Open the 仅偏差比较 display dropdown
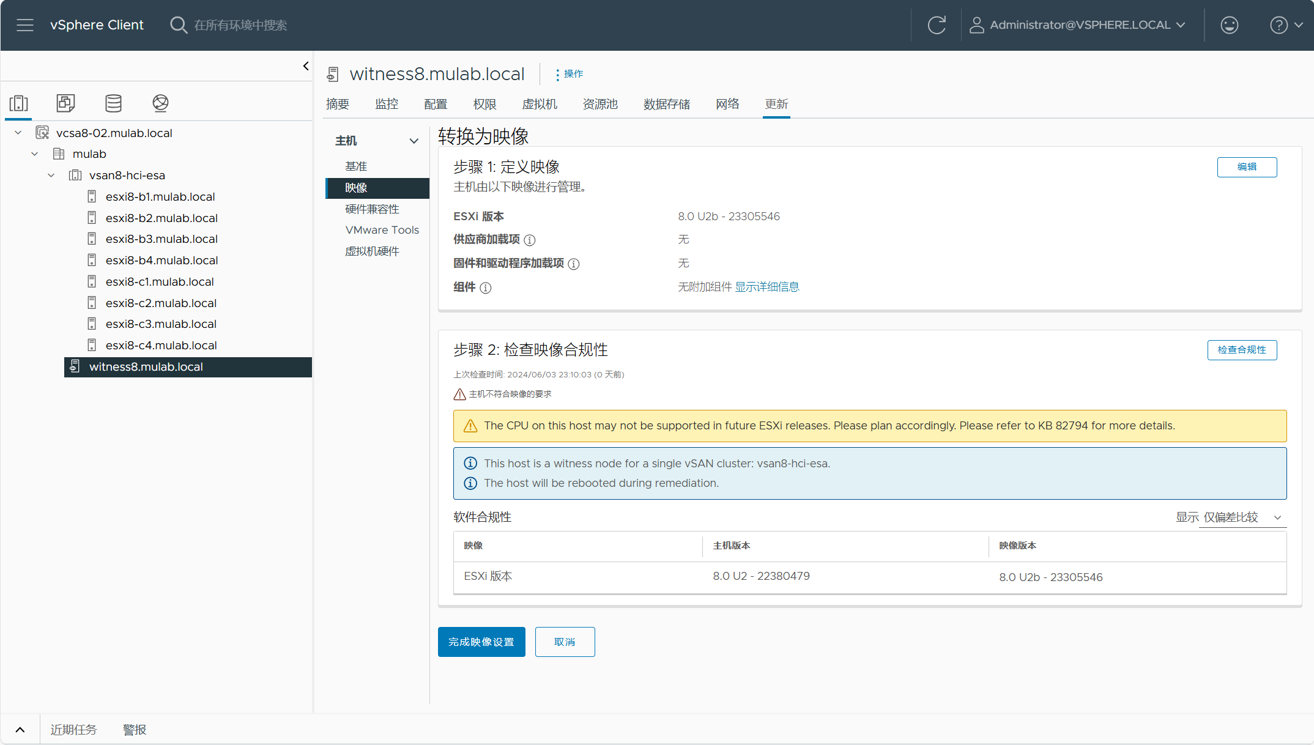The image size is (1314, 745). click(1242, 517)
